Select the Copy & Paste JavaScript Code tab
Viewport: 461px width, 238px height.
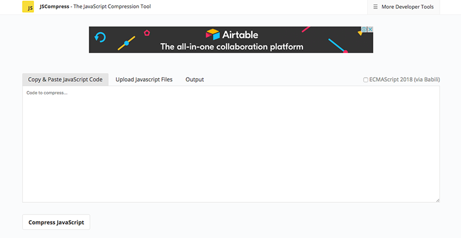pyautogui.click(x=65, y=80)
